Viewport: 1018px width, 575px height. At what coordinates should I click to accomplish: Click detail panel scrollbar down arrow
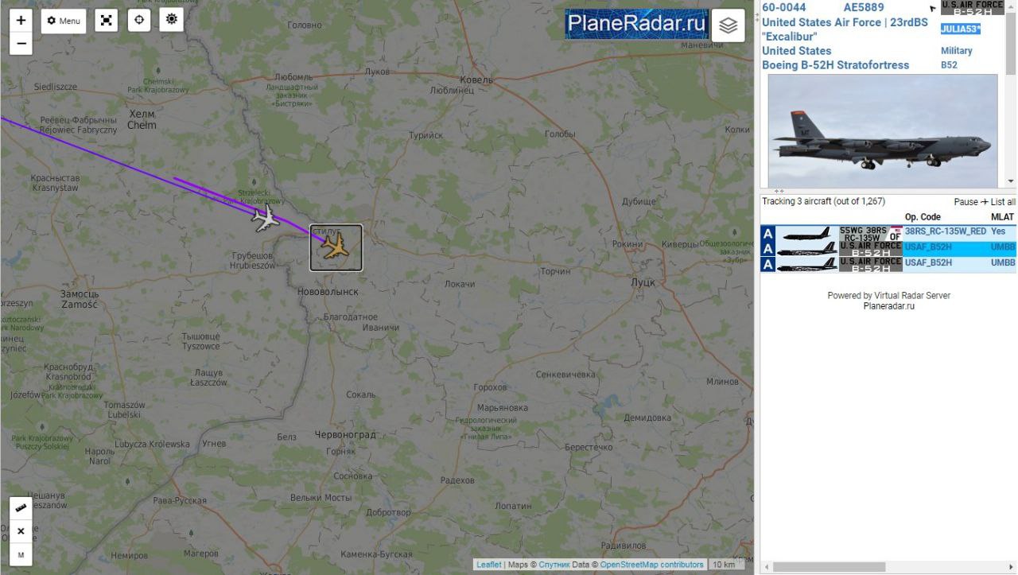1011,181
